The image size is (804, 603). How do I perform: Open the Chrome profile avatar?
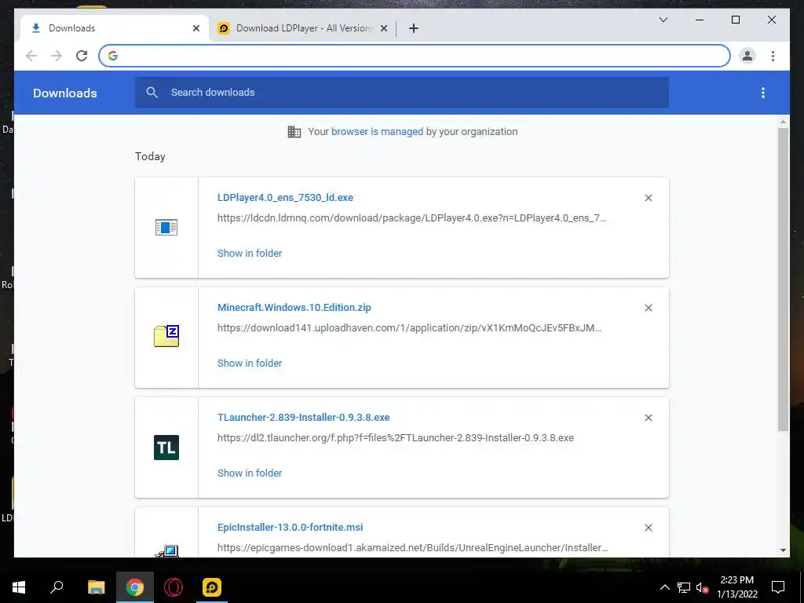click(x=747, y=56)
